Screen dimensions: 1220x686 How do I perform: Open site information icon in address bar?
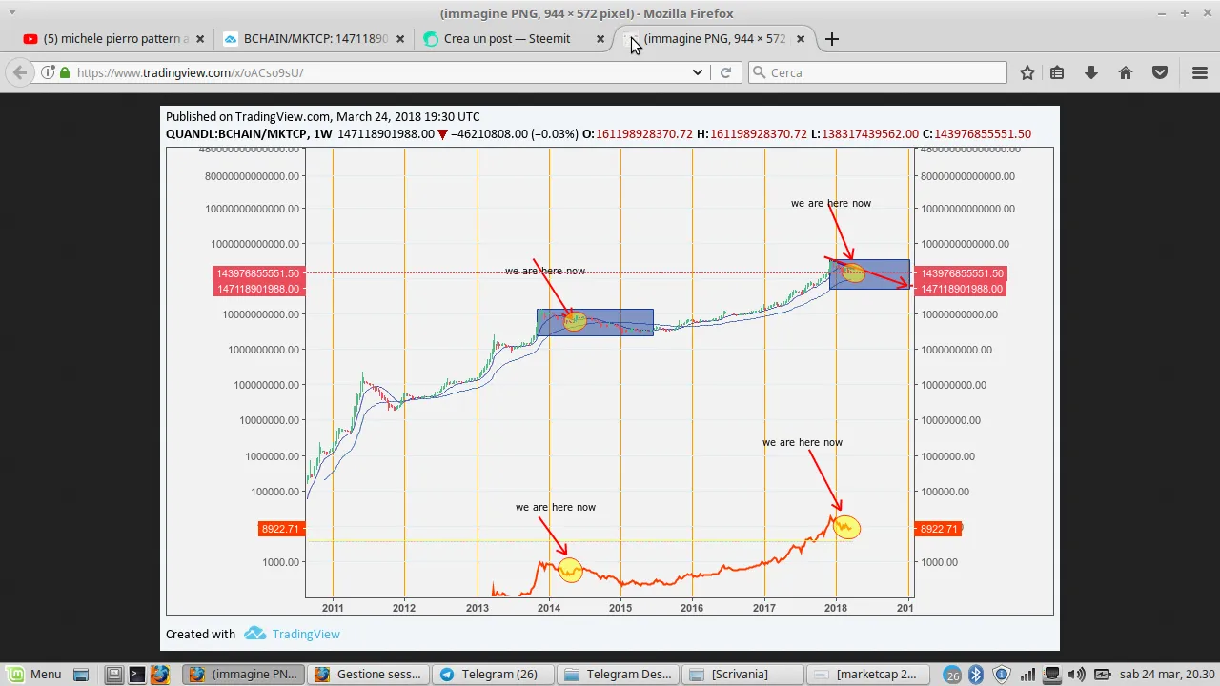(x=47, y=72)
